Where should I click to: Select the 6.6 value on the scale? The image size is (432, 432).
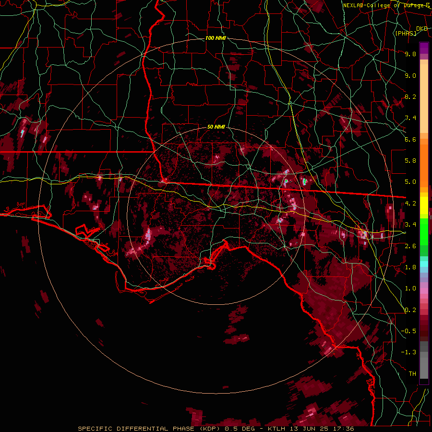pos(410,139)
